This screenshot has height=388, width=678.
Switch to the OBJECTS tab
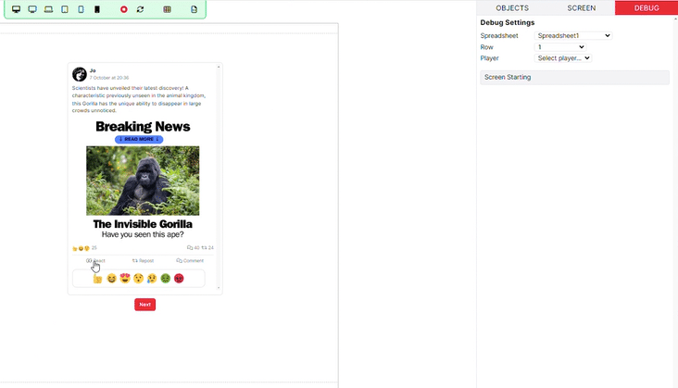pos(512,7)
